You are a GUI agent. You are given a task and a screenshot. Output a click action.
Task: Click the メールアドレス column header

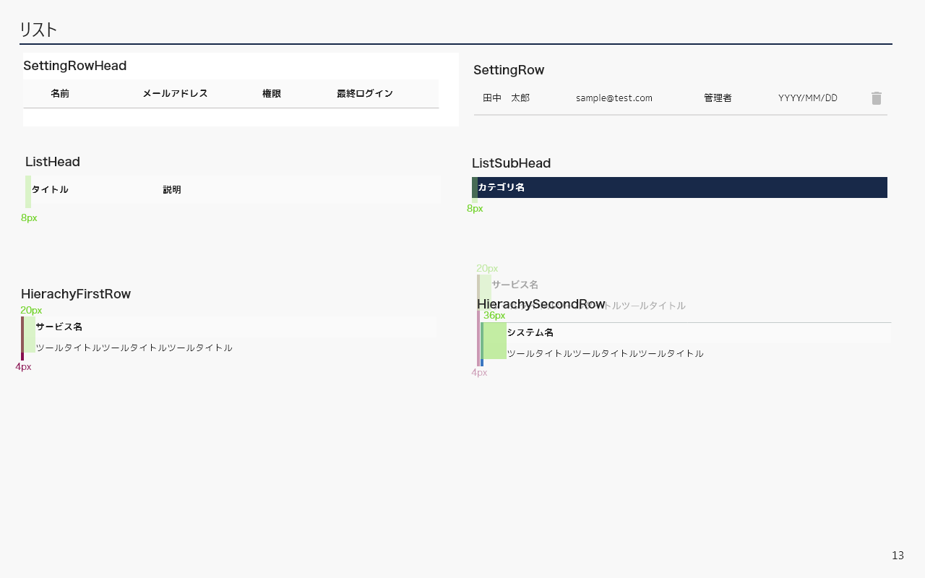coord(175,94)
